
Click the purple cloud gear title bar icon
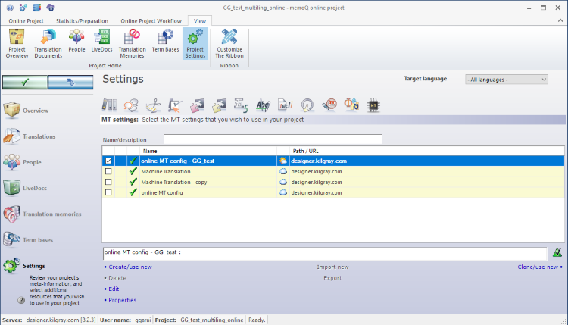tap(50, 8)
